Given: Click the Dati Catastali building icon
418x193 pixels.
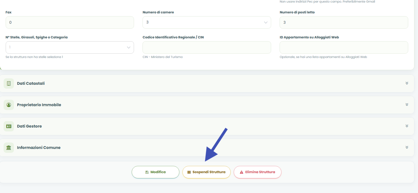Looking at the screenshot, I should tap(9, 83).
